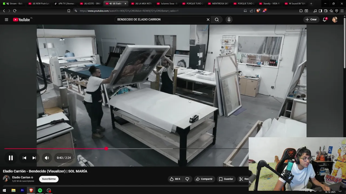Bookmark this page in address bar
The image size is (346, 194).
pyautogui.click(x=69, y=11)
